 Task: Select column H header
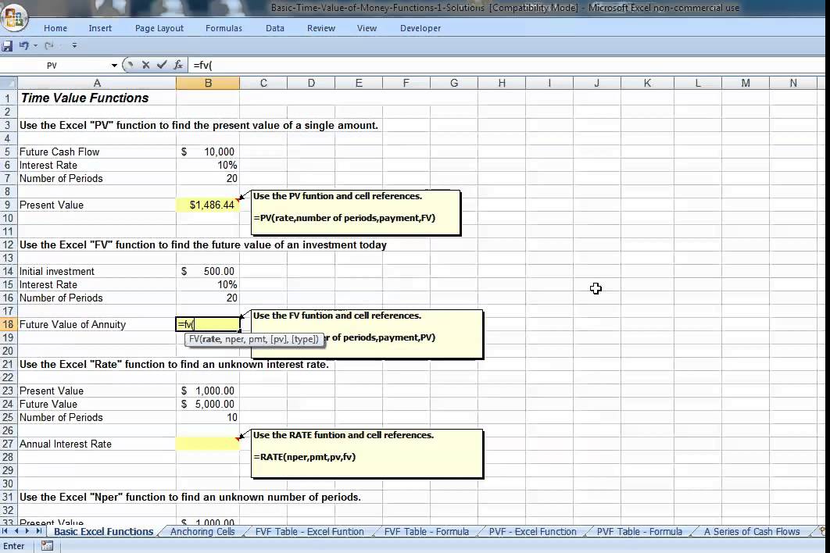tap(502, 83)
